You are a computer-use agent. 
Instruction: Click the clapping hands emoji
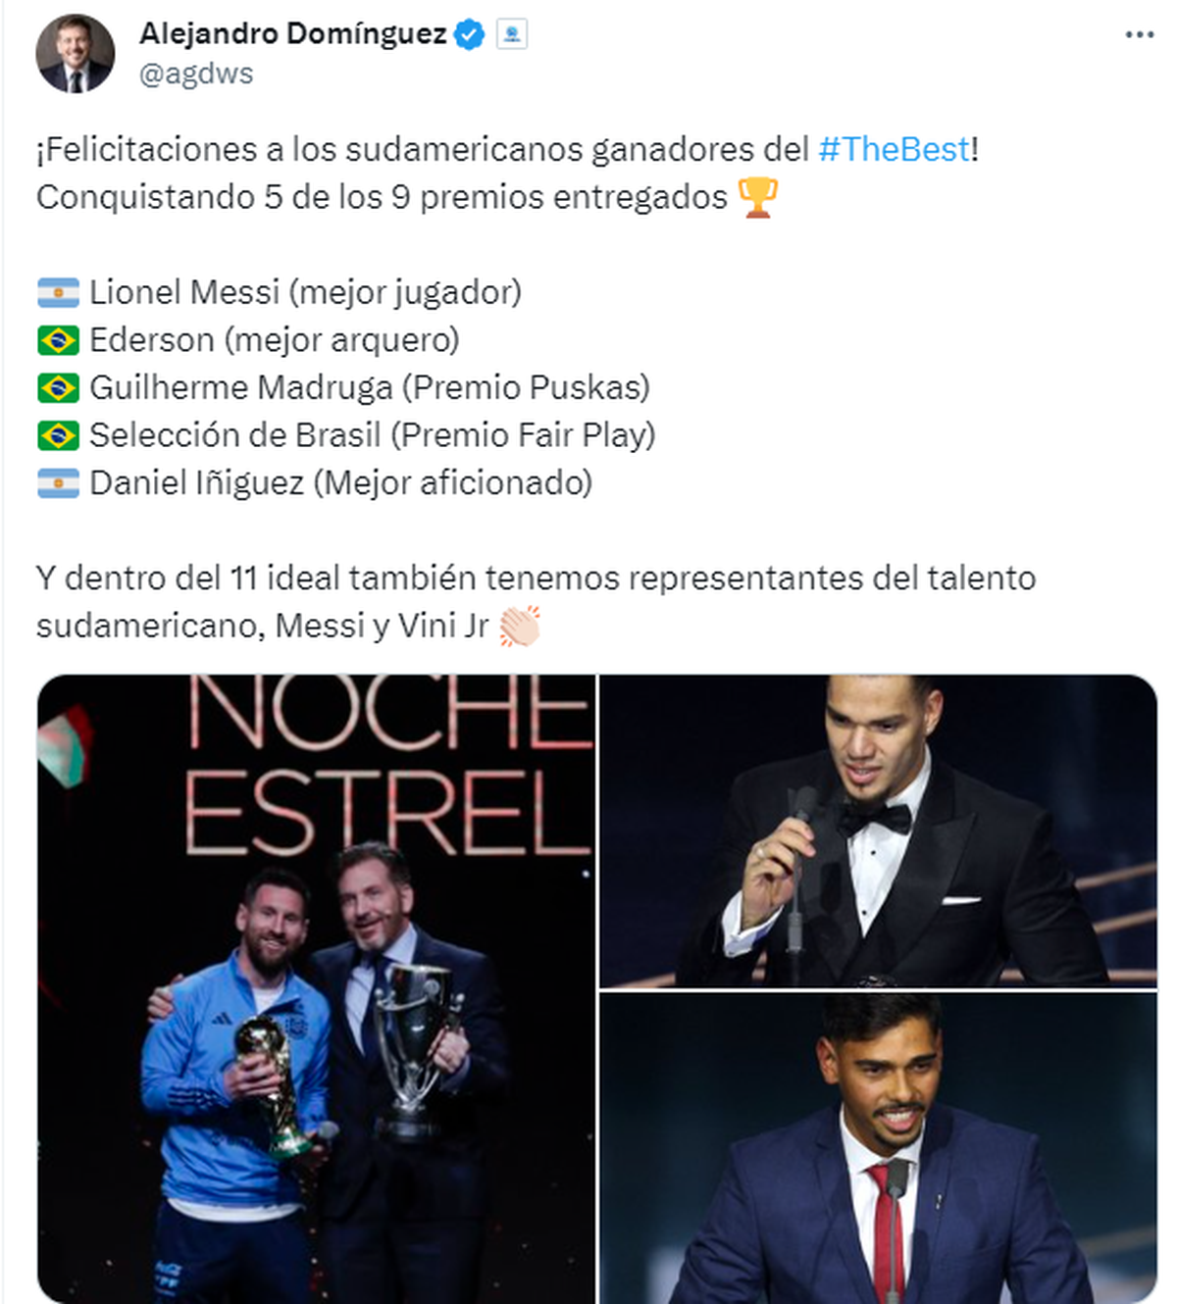tap(519, 626)
